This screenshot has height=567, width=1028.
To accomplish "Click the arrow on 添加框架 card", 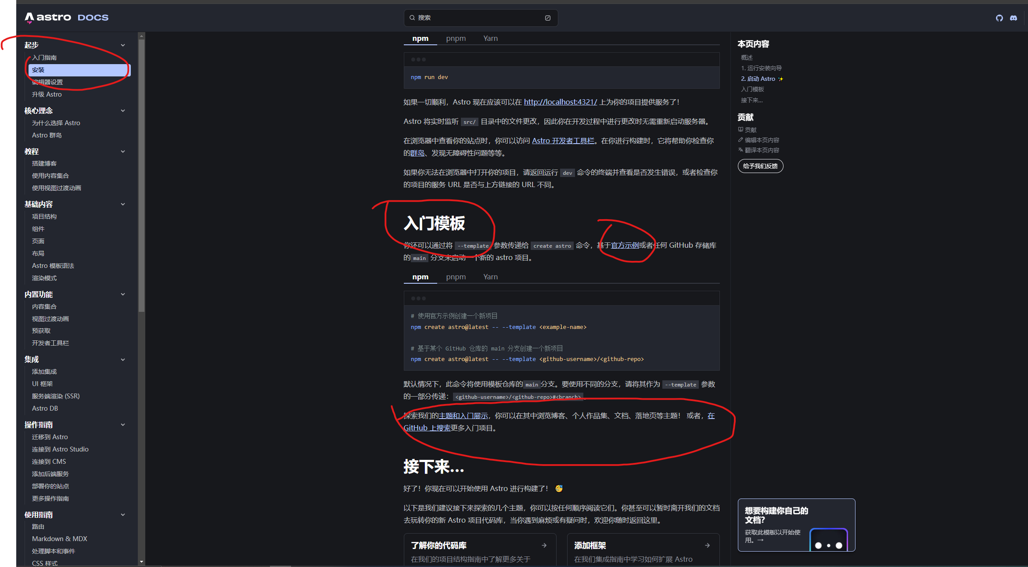I will (707, 545).
